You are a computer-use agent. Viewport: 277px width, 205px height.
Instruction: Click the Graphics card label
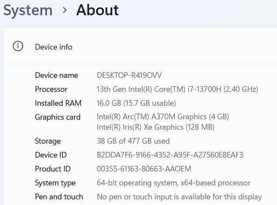pyautogui.click(x=58, y=117)
